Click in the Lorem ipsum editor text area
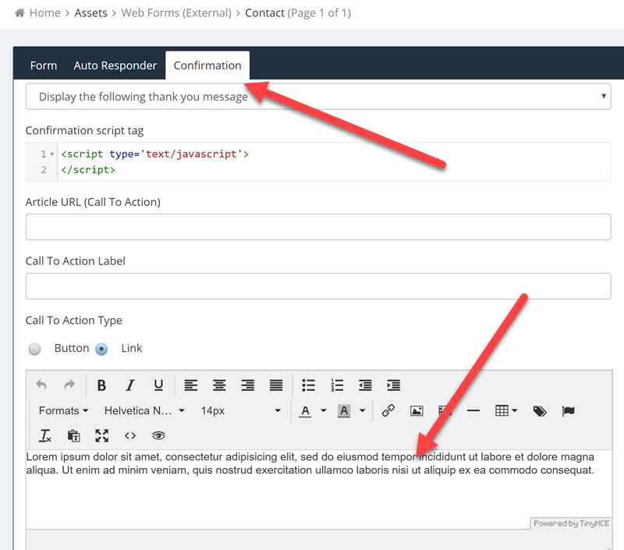Image resolution: width=624 pixels, height=550 pixels. [318, 488]
